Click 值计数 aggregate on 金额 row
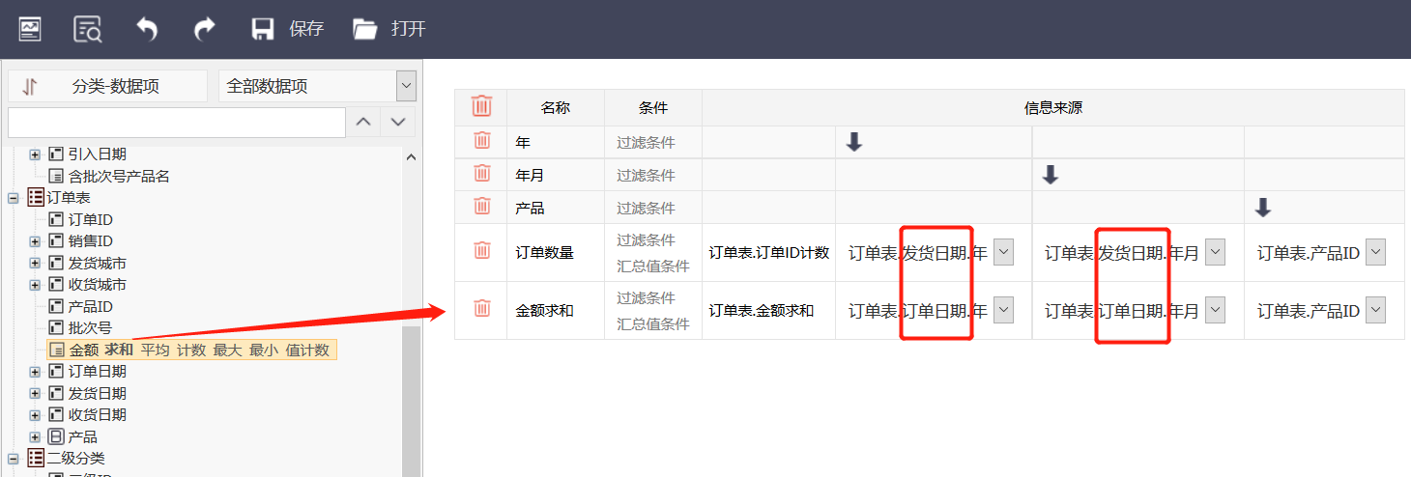Screen dimensions: 1411x477 pos(307,350)
